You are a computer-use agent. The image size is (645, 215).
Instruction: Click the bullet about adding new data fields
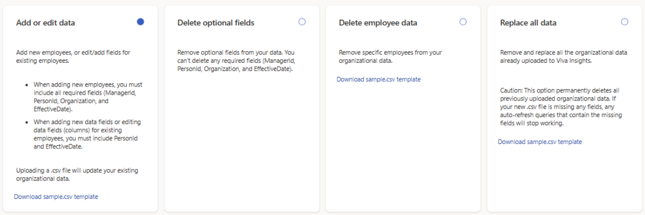click(86, 134)
